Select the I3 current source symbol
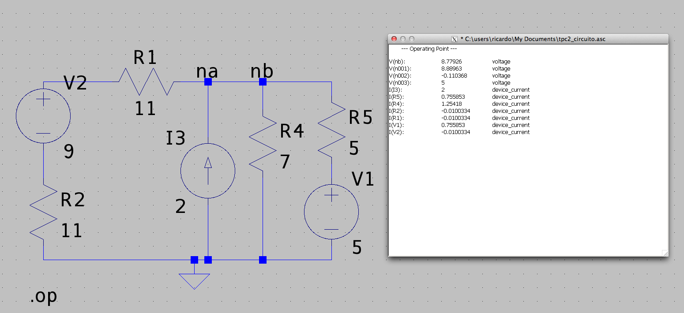The height and width of the screenshot is (313, 684). click(208, 171)
